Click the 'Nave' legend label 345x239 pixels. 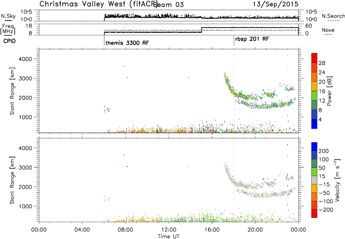point(328,30)
